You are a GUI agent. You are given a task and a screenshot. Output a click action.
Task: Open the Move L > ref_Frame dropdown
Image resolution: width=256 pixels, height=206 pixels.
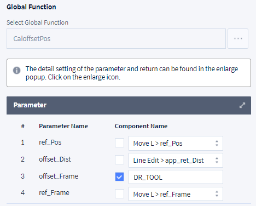pos(176,194)
